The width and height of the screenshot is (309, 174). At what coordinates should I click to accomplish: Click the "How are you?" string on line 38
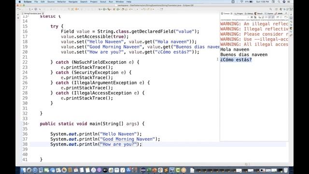(118, 144)
